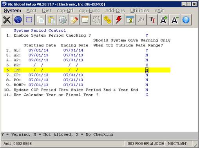Click the blue round help icon

(186, 20)
